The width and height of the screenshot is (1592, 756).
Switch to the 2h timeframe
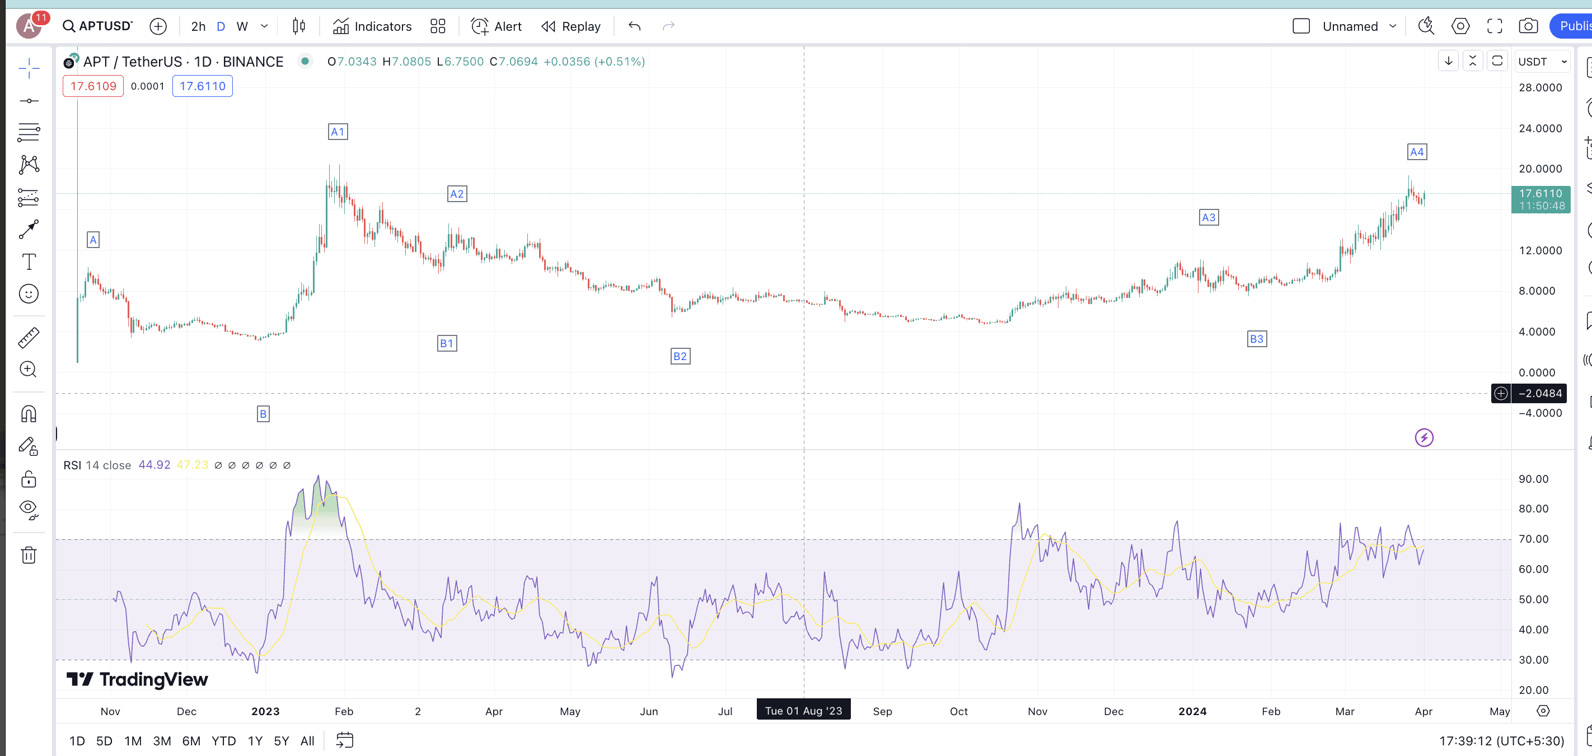tap(198, 26)
